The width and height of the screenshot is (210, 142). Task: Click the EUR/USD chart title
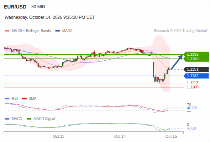pyautogui.click(x=15, y=7)
